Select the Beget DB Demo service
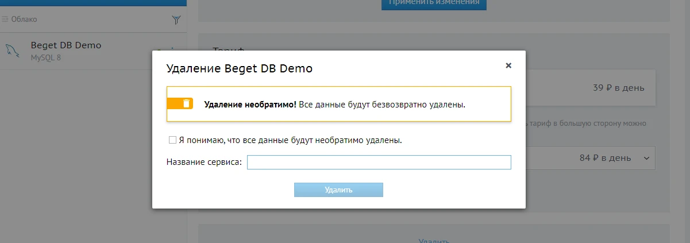 tap(94, 51)
